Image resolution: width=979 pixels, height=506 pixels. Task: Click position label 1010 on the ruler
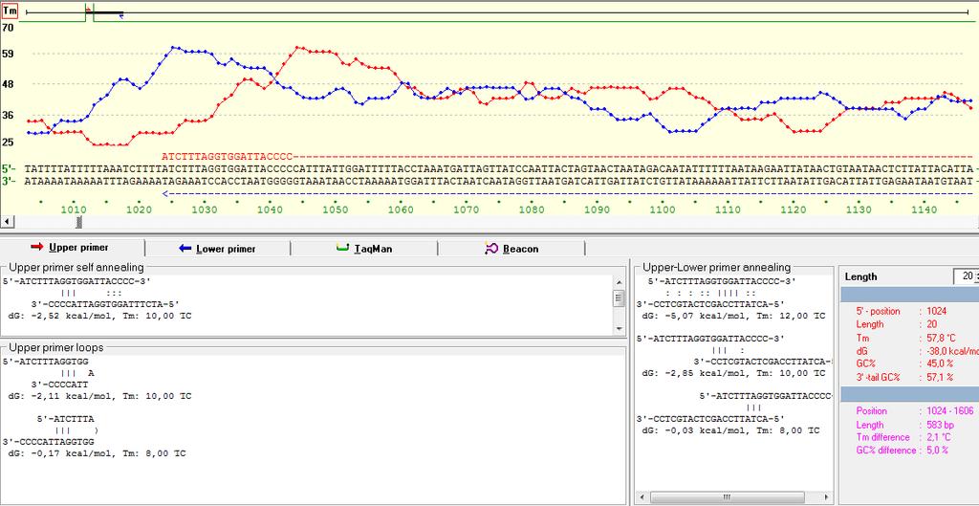coord(73,209)
